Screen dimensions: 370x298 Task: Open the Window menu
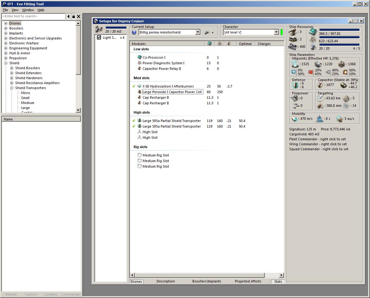click(28, 10)
